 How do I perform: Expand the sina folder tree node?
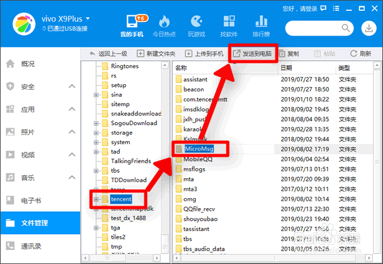click(x=96, y=95)
